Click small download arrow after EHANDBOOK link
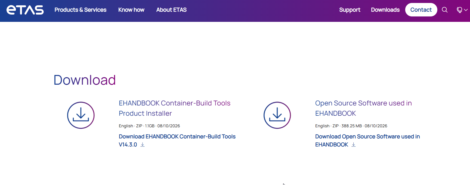The image size is (470, 185). (353, 145)
